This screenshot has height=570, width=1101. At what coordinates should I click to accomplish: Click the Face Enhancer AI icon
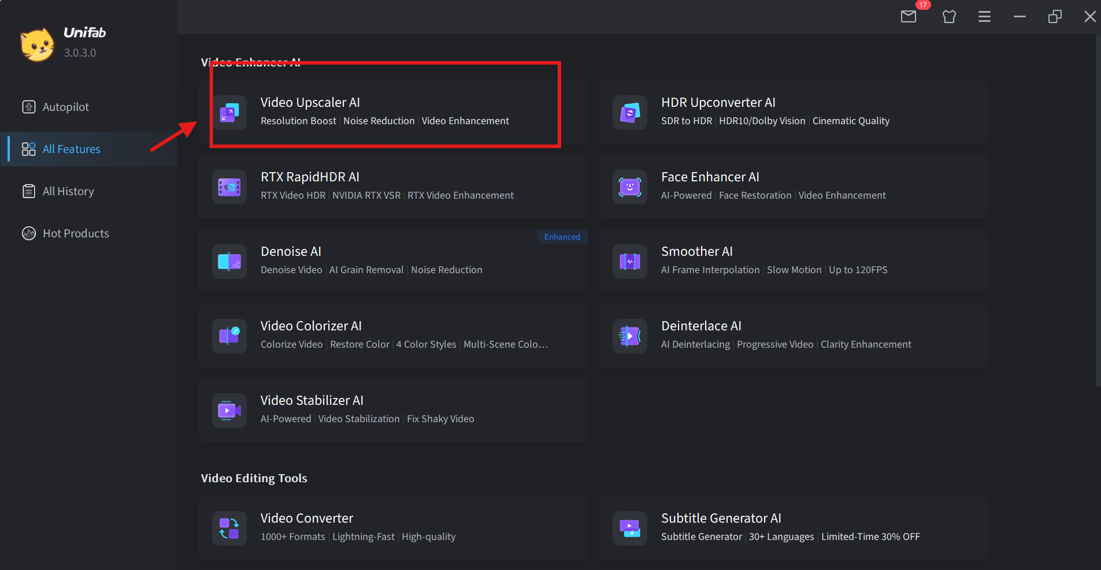tap(630, 187)
